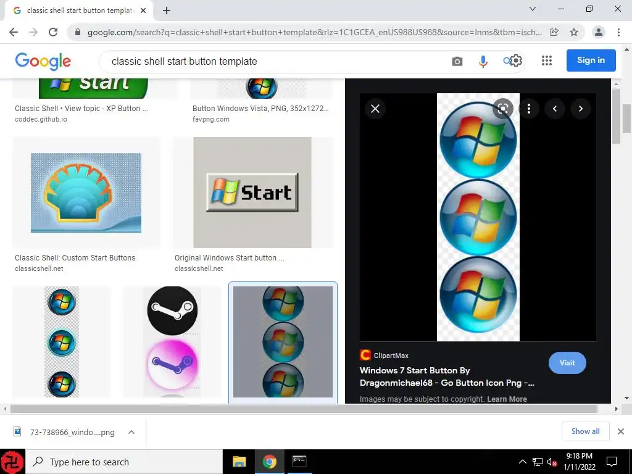Click the preview panel vertical scrollbar
This screenshot has width=632, height=474.
(x=615, y=117)
